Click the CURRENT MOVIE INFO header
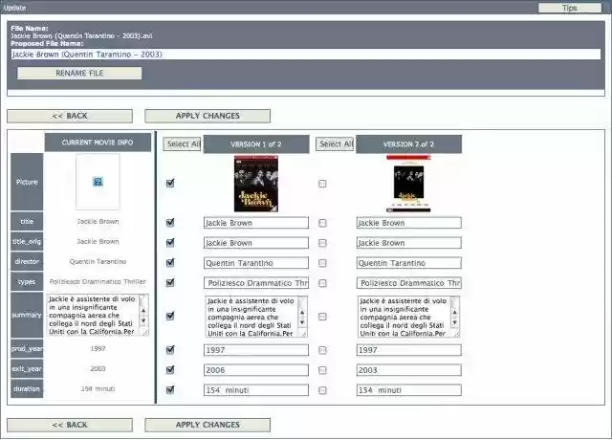Image resolution: width=612 pixels, height=440 pixels. [98, 143]
